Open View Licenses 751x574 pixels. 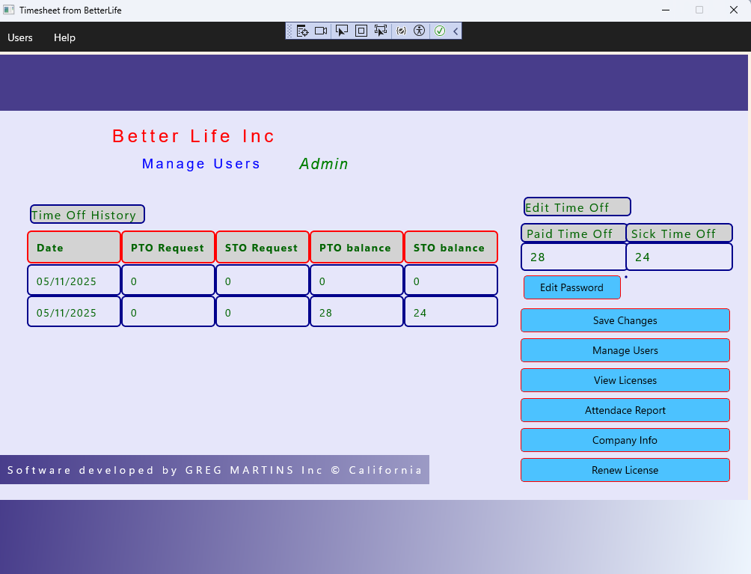[x=625, y=380]
